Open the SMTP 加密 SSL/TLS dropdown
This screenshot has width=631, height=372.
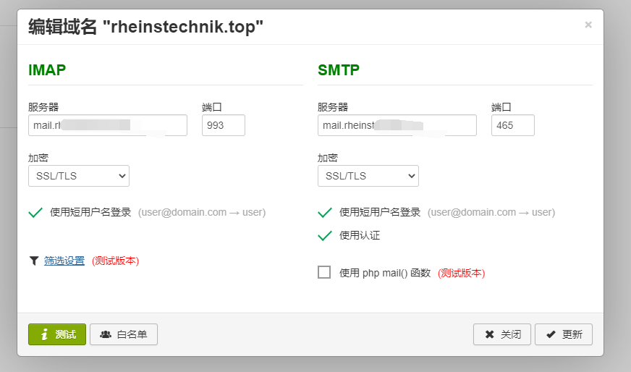click(x=368, y=176)
